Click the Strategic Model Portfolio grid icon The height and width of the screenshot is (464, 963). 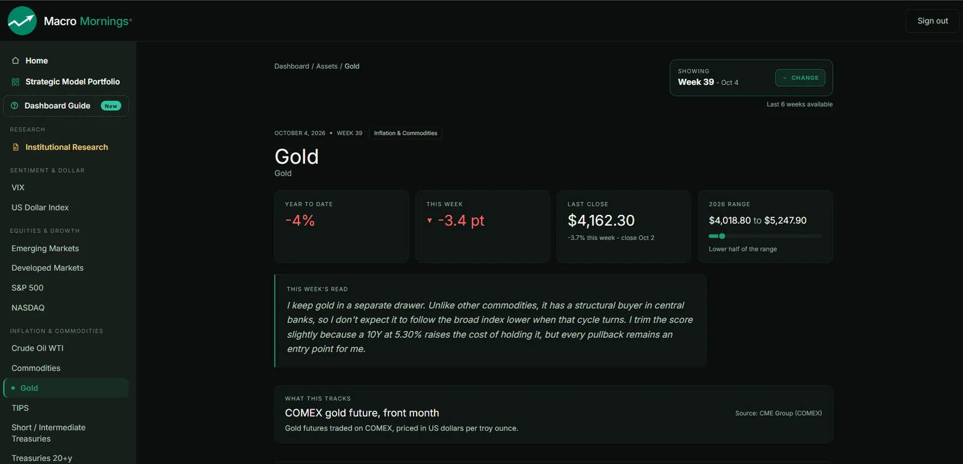[x=16, y=82]
